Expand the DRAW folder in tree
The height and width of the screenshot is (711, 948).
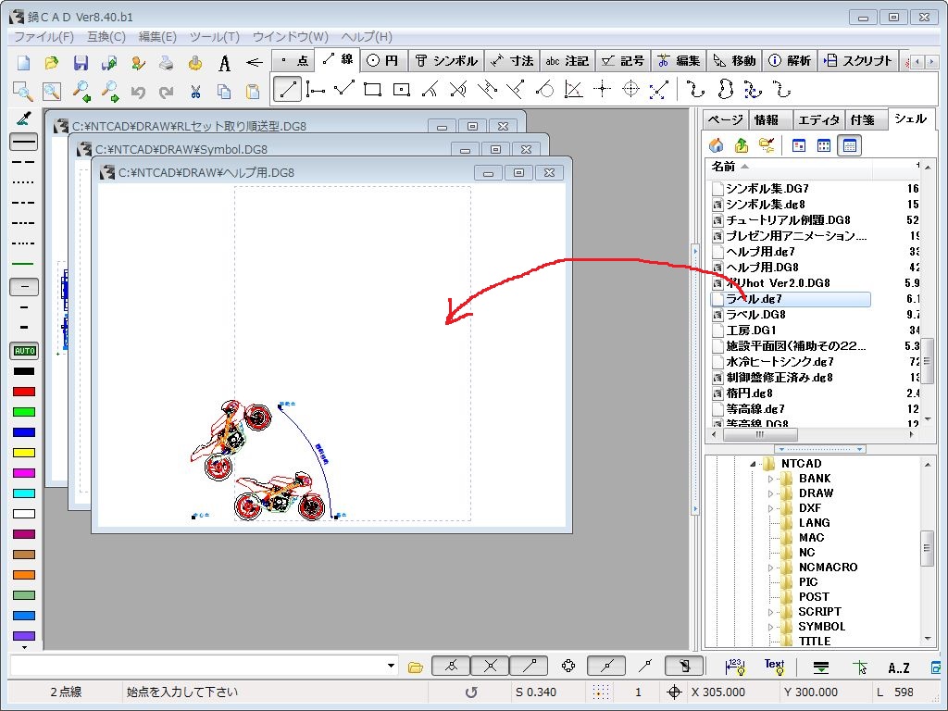770,493
